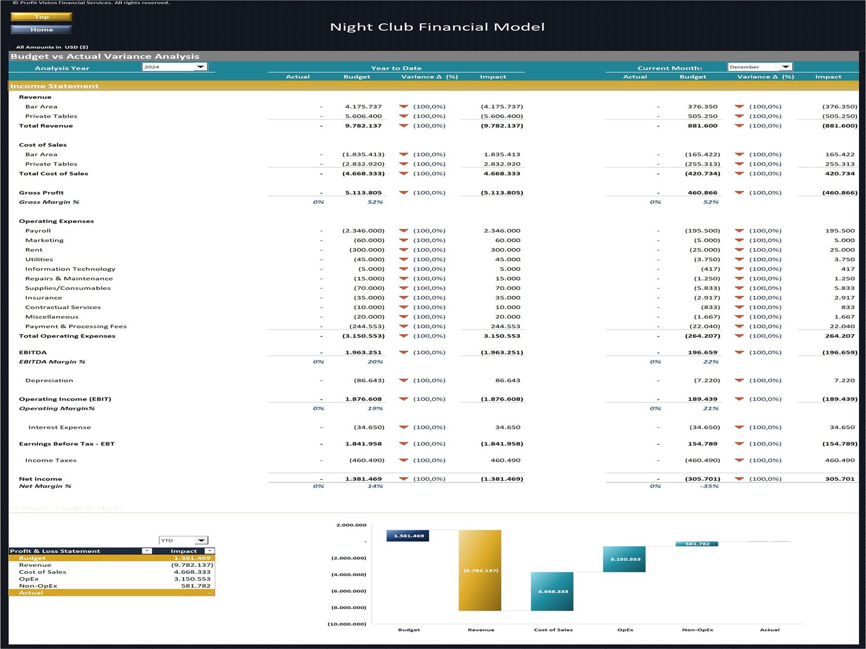Open the Analysis Year dropdown showing 2024
The height and width of the screenshot is (649, 866).
click(x=201, y=67)
